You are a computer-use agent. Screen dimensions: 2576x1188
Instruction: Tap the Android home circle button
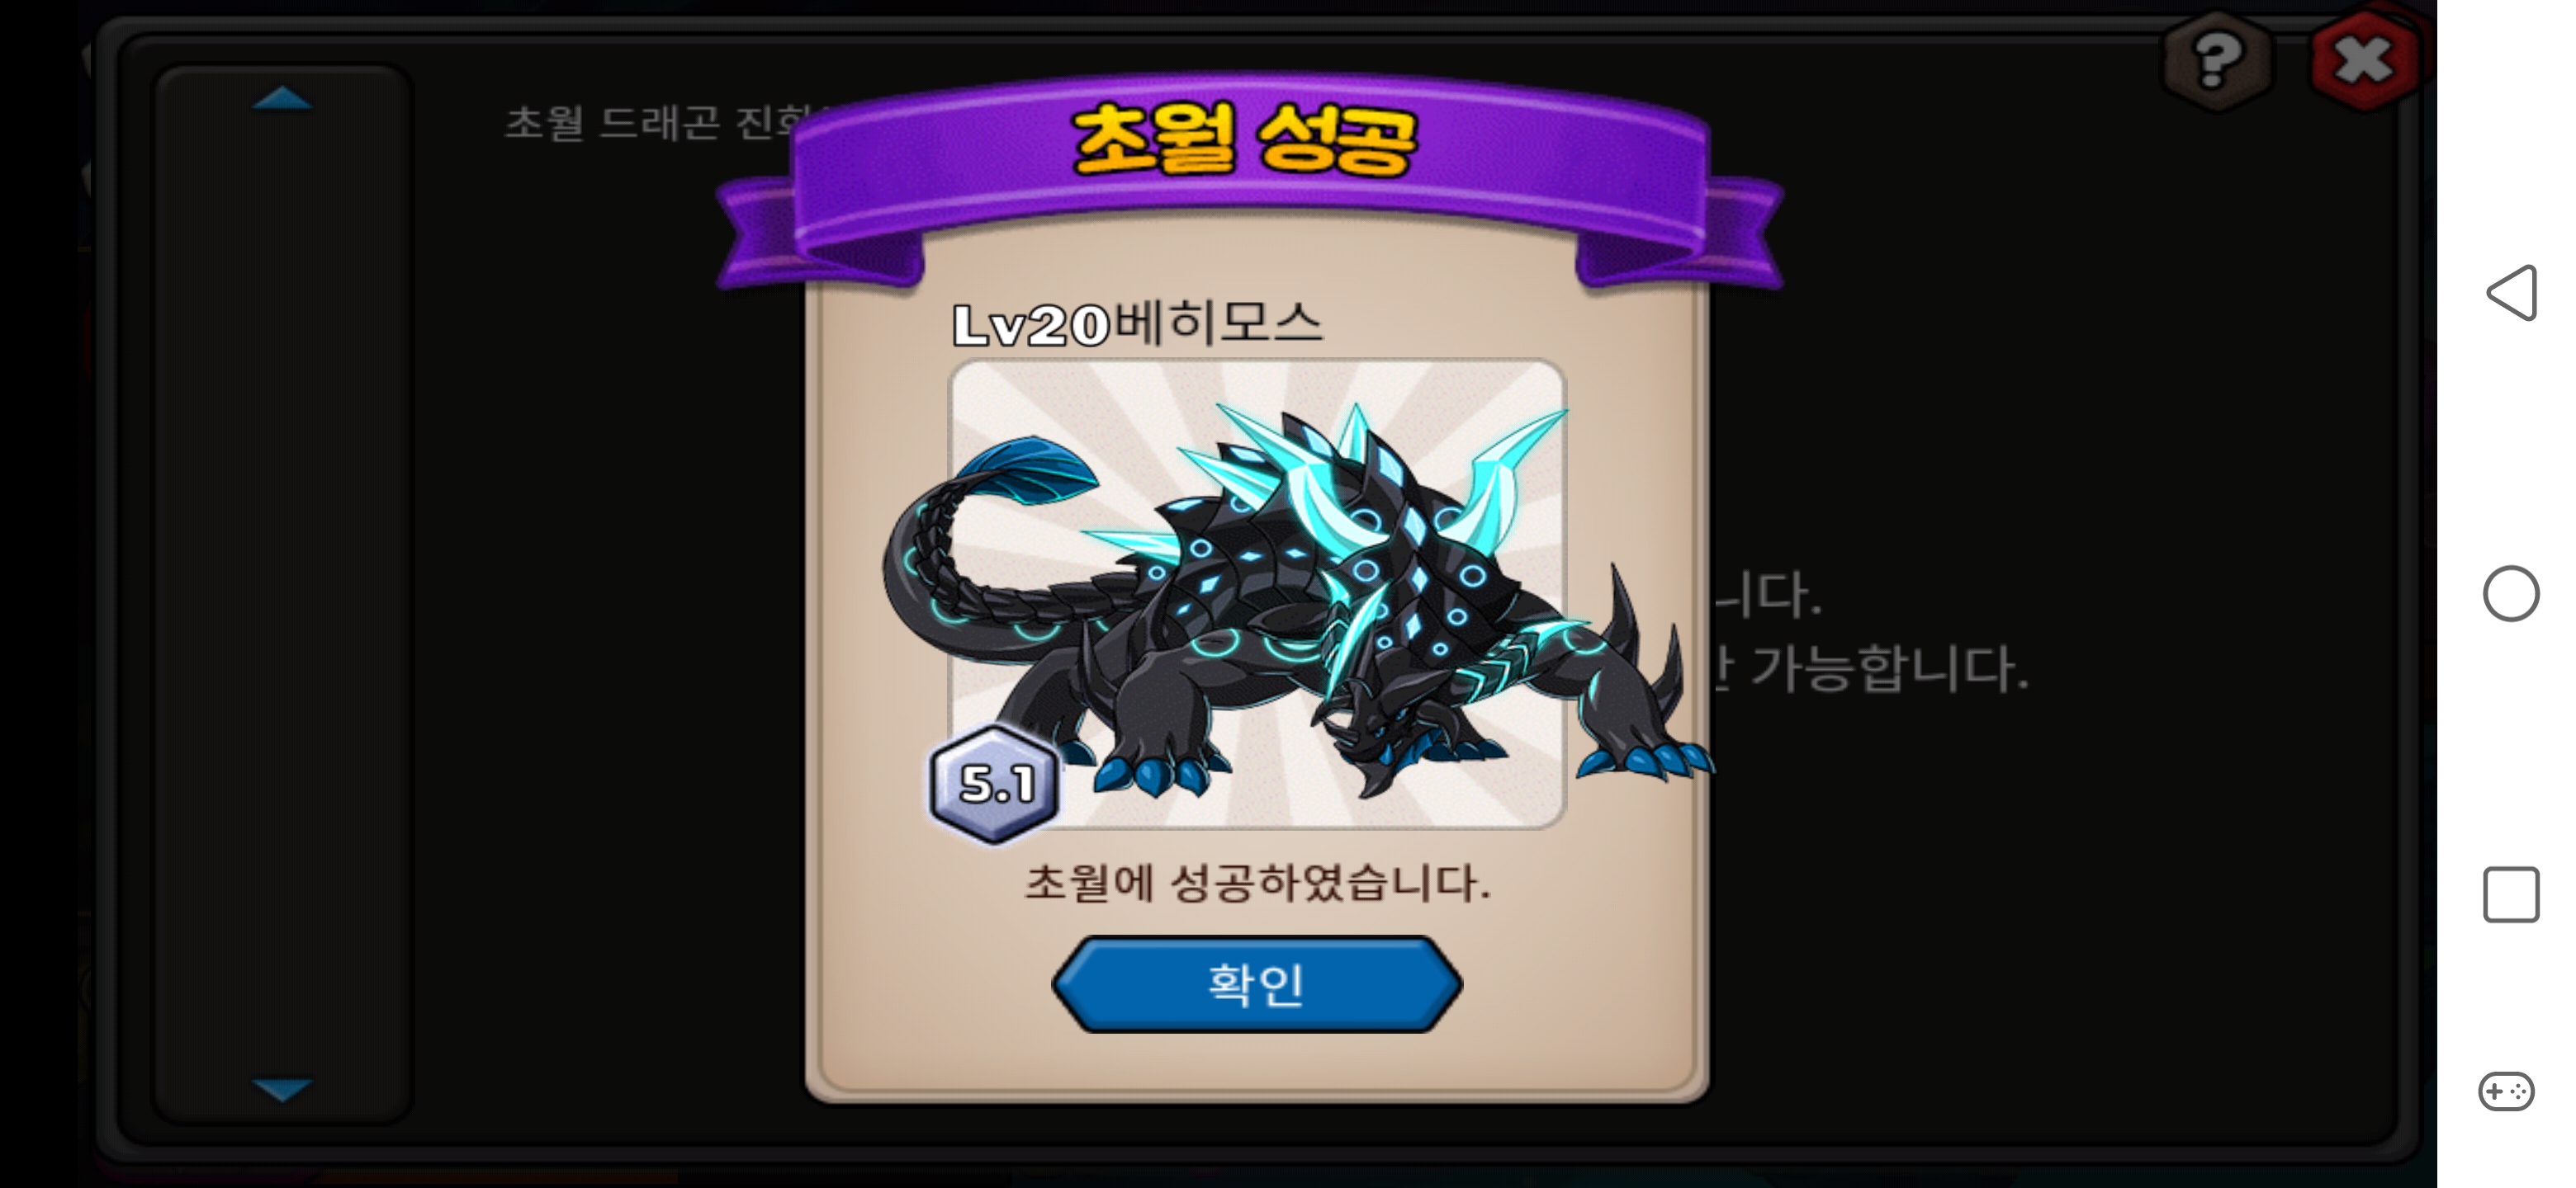[x=2511, y=593]
